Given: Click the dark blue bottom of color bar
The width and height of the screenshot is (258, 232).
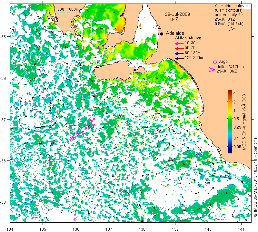Looking at the screenshot, I should pos(230,151).
